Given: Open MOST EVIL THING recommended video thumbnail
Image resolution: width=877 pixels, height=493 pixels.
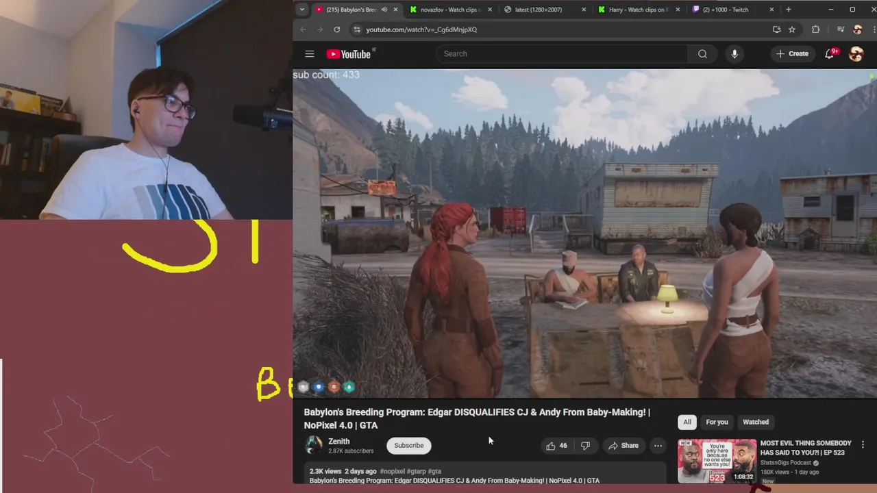Looking at the screenshot, I should (x=717, y=462).
